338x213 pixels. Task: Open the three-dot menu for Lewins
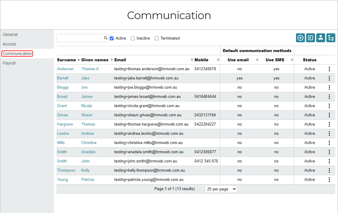tap(329, 133)
